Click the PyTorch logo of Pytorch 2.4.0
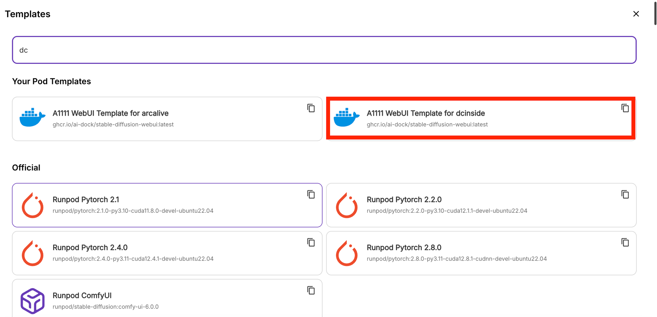The height and width of the screenshot is (317, 657). coord(32,253)
